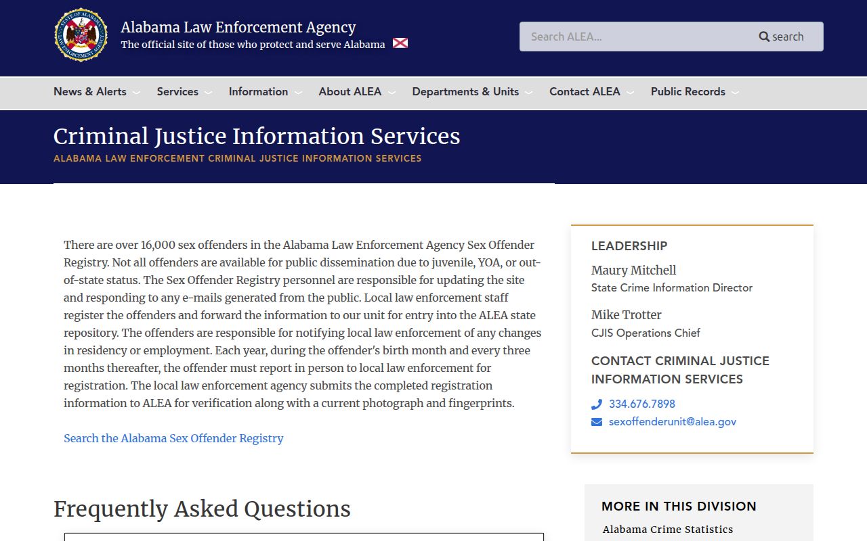Click the Alabama state flag icon
Viewport: 867px width, 541px height.
tap(400, 43)
